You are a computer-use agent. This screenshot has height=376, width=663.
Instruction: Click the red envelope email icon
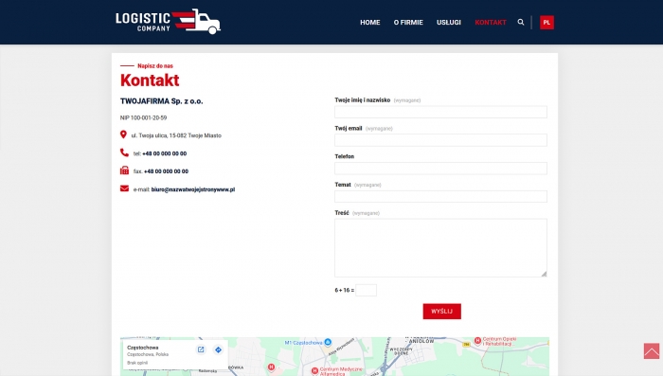(124, 188)
